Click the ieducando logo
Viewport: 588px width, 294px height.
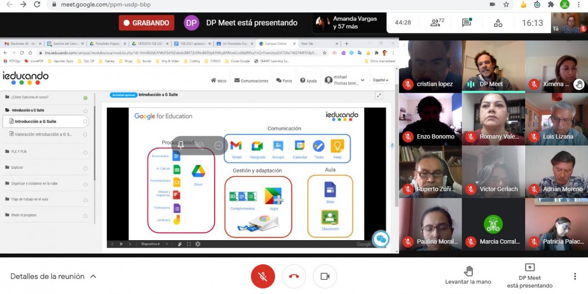25,78
